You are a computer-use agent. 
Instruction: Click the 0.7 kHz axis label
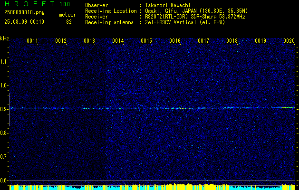coord(4,157)
